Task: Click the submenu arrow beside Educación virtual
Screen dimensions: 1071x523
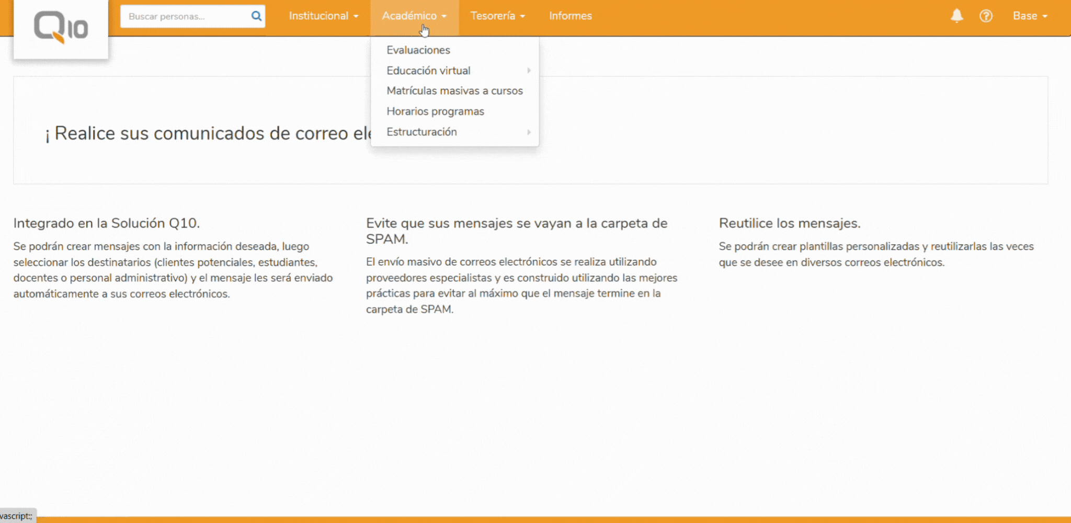Action: pos(529,71)
